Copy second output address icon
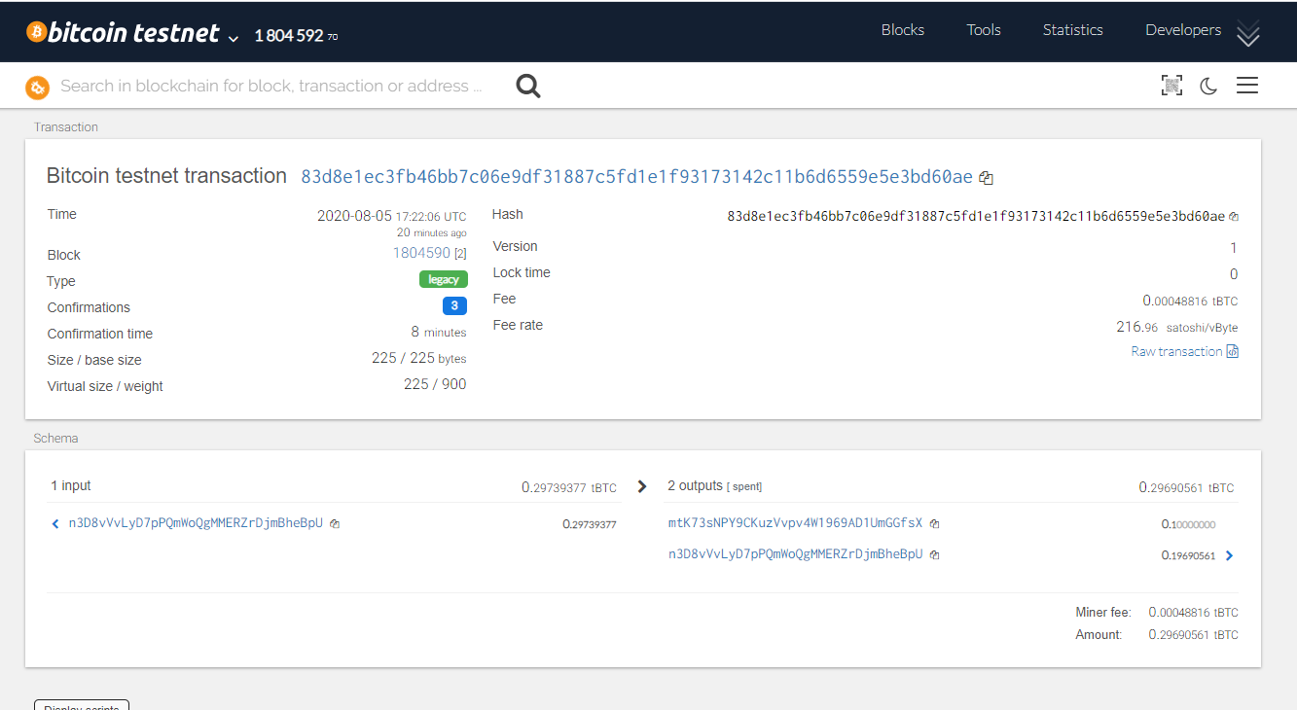 [x=934, y=554]
